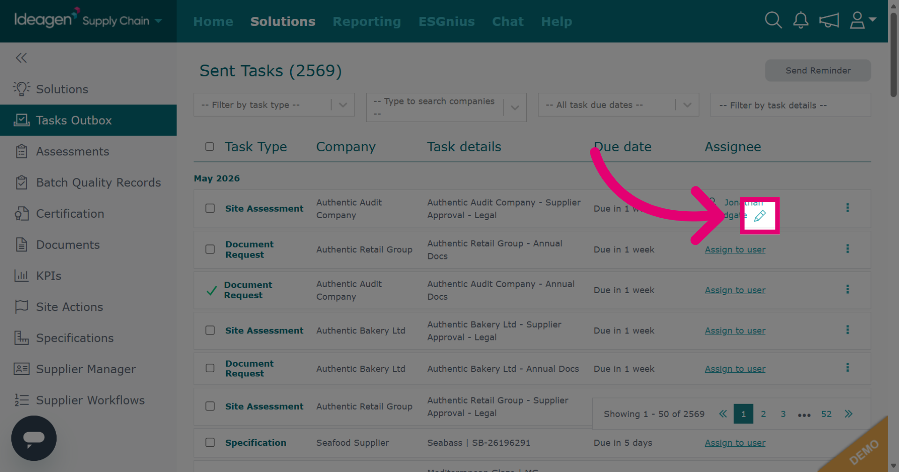Sort by the Due date column header

623,147
